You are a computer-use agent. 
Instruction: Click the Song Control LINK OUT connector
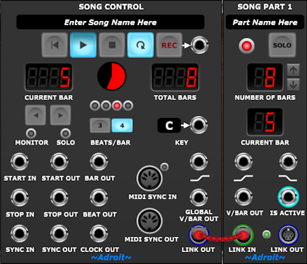(x=199, y=235)
